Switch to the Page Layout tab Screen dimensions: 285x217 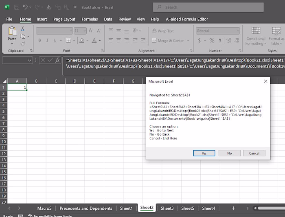[x=64, y=19]
